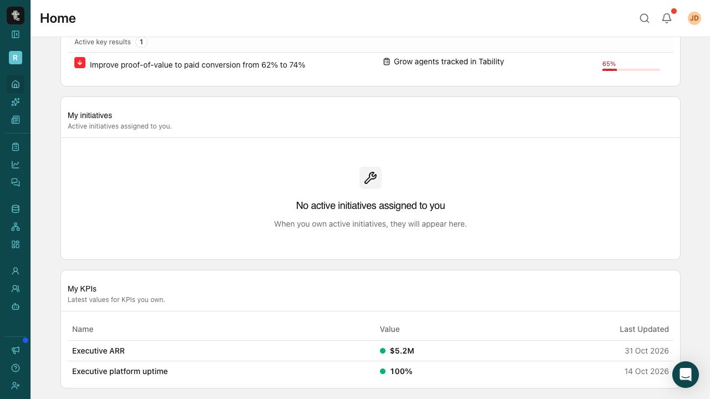Open the megaphone announcements icon
The image size is (710, 399).
point(16,350)
